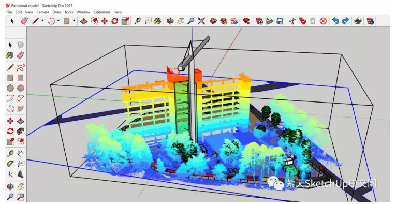Image resolution: width=396 pixels, height=204 pixels.
Task: Open the File menu
Action: pos(9,12)
